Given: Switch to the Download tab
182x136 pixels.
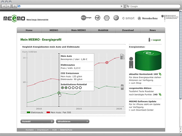Looking at the screenshot, I should pos(128,30).
